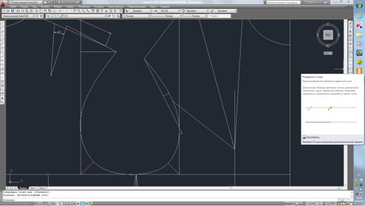Click the text style icon before Standard
Viewport: 365px width, 206px height.
click(127, 11)
